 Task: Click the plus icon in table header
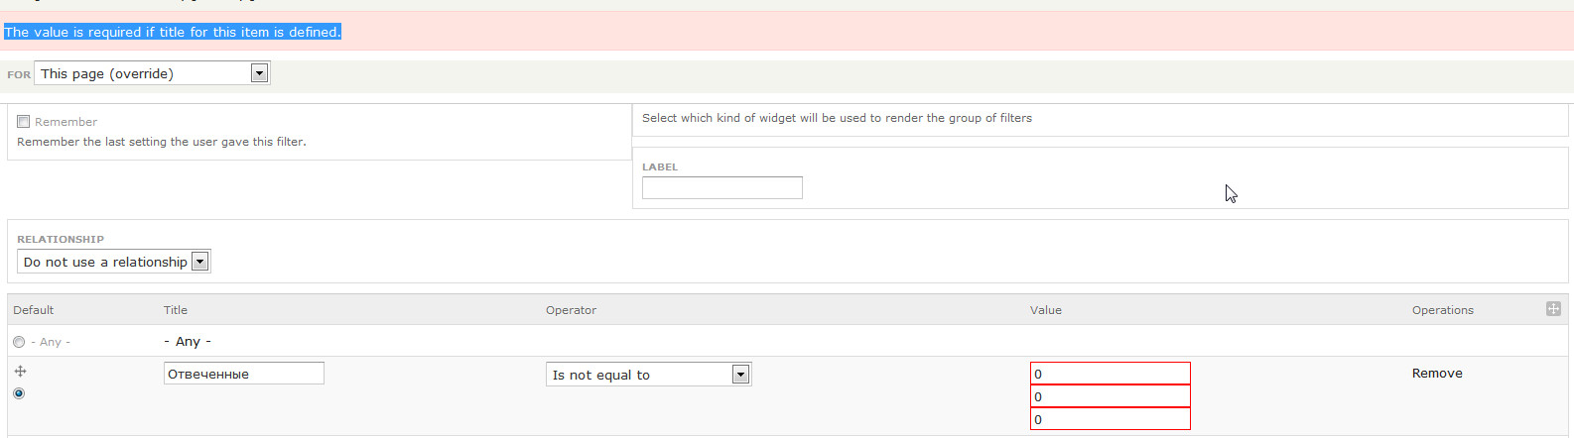[x=1553, y=309]
